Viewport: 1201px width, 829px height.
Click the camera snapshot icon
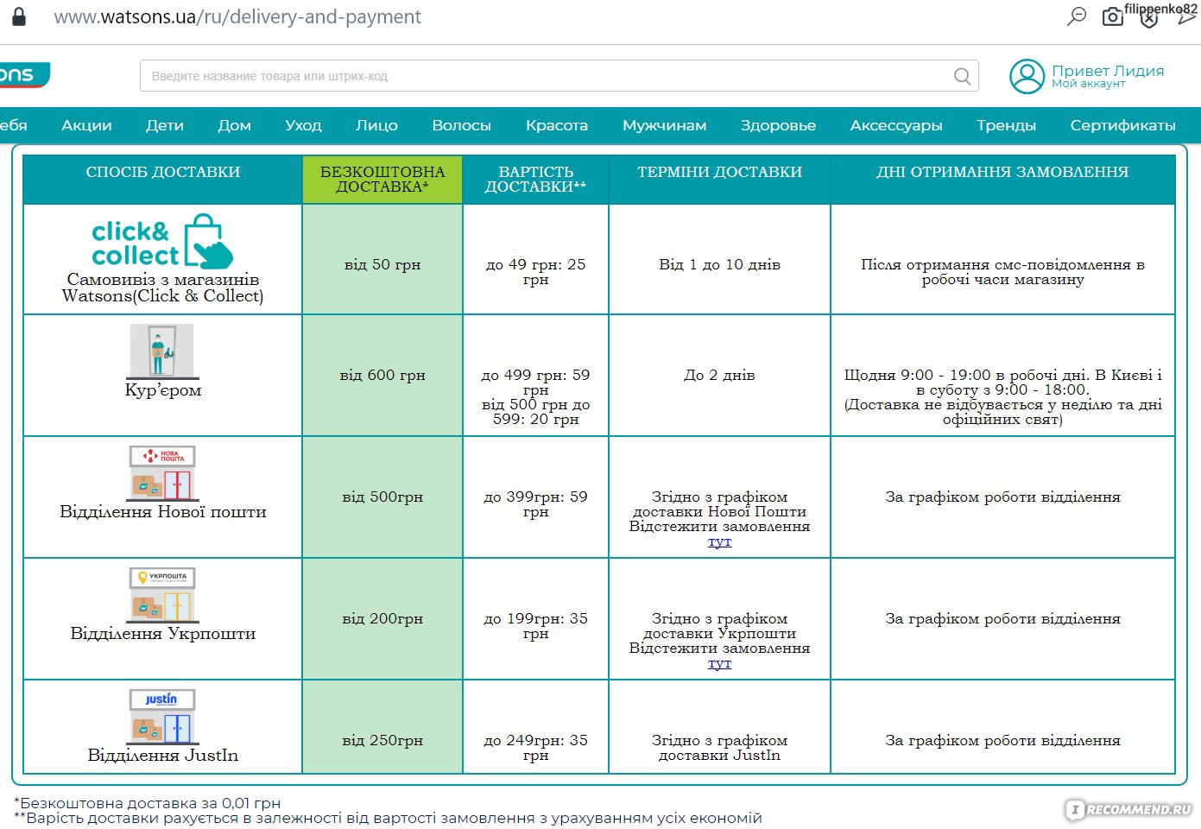pyautogui.click(x=1113, y=16)
